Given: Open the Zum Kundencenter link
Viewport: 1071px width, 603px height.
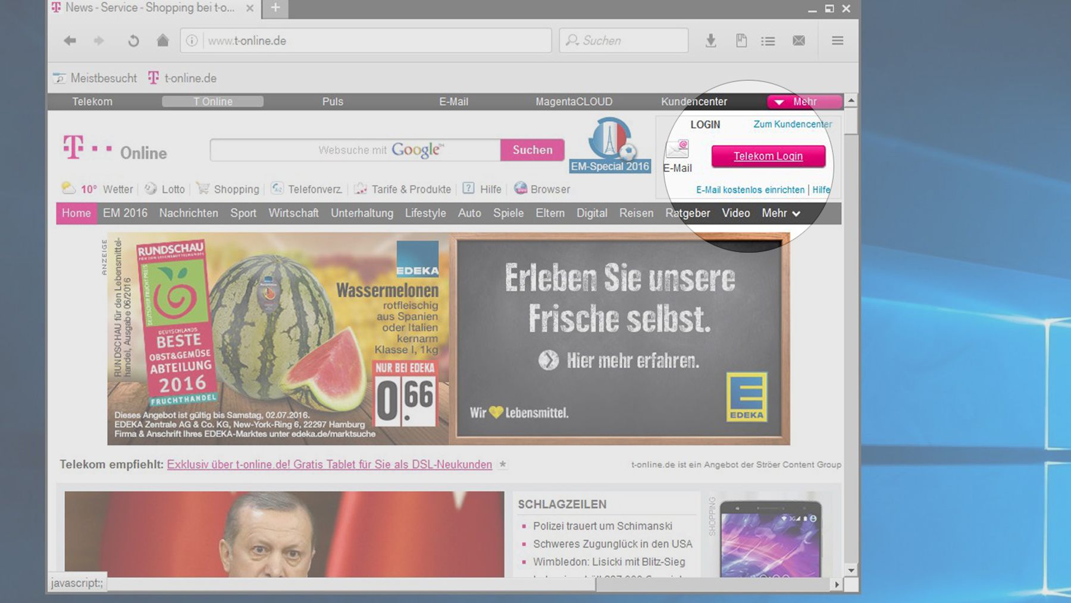Looking at the screenshot, I should [793, 124].
